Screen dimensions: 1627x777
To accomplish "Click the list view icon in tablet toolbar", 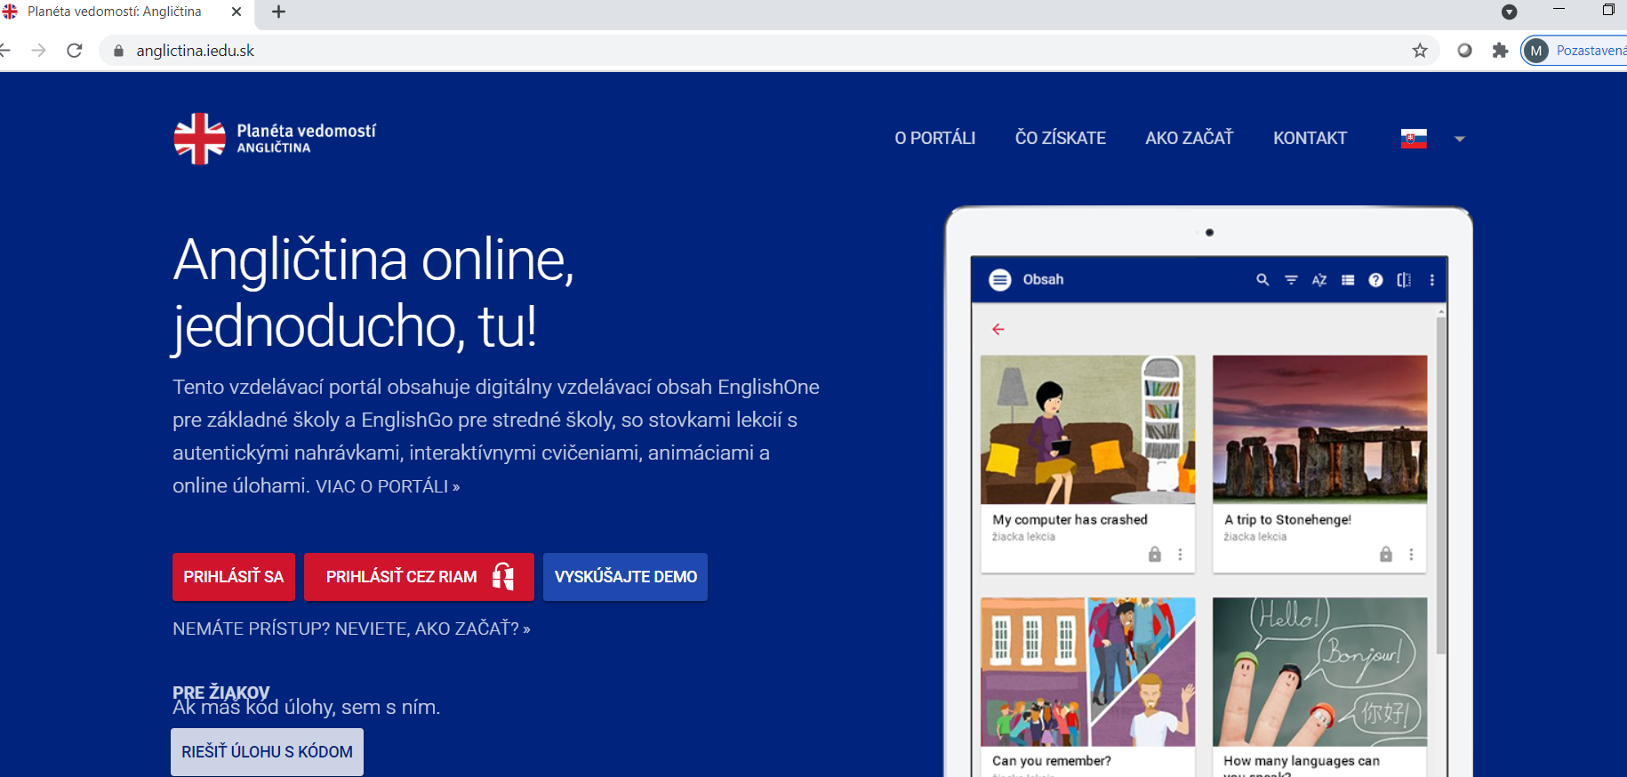I will 1348,280.
